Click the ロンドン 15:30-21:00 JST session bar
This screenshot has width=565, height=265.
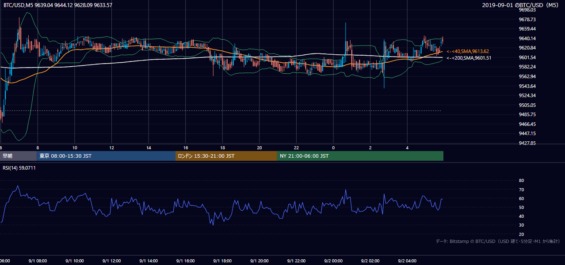(x=226, y=156)
